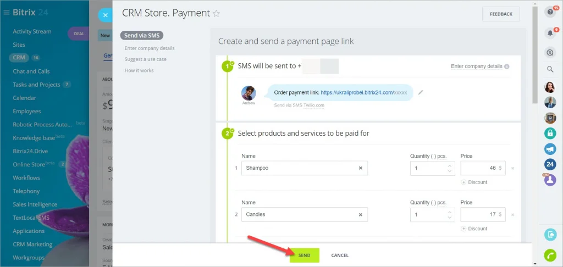This screenshot has width=563, height=267.
Task: Click the search magnifier in right sidebar
Action: [x=550, y=69]
